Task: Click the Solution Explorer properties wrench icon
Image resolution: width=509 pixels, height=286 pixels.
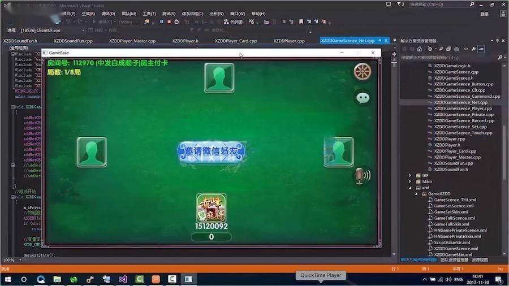Action: [x=473, y=49]
